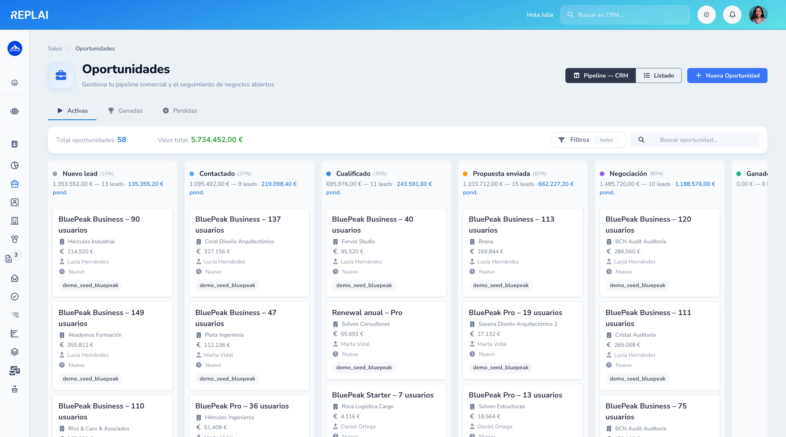Image resolution: width=786 pixels, height=437 pixels.
Task: Click the REPLAI logo
Action: click(29, 15)
